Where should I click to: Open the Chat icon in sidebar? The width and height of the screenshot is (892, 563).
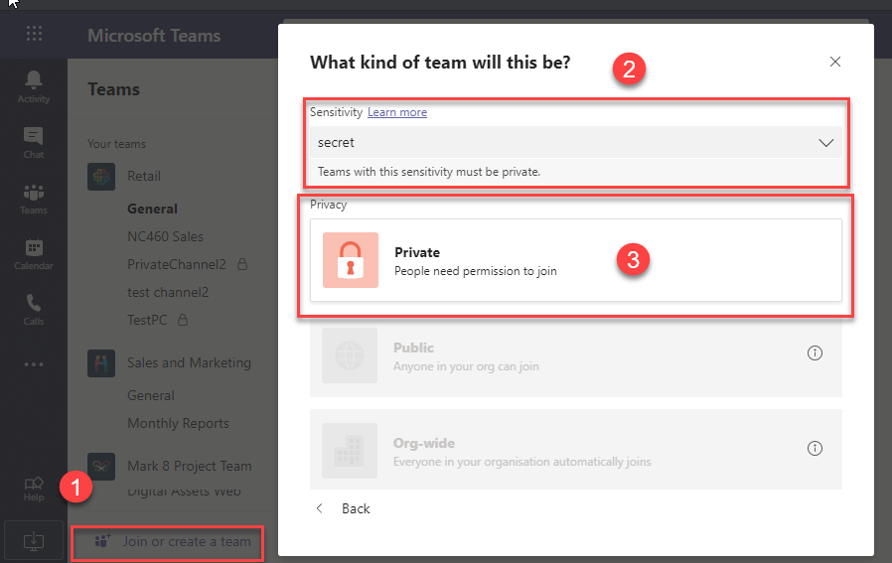[x=34, y=142]
